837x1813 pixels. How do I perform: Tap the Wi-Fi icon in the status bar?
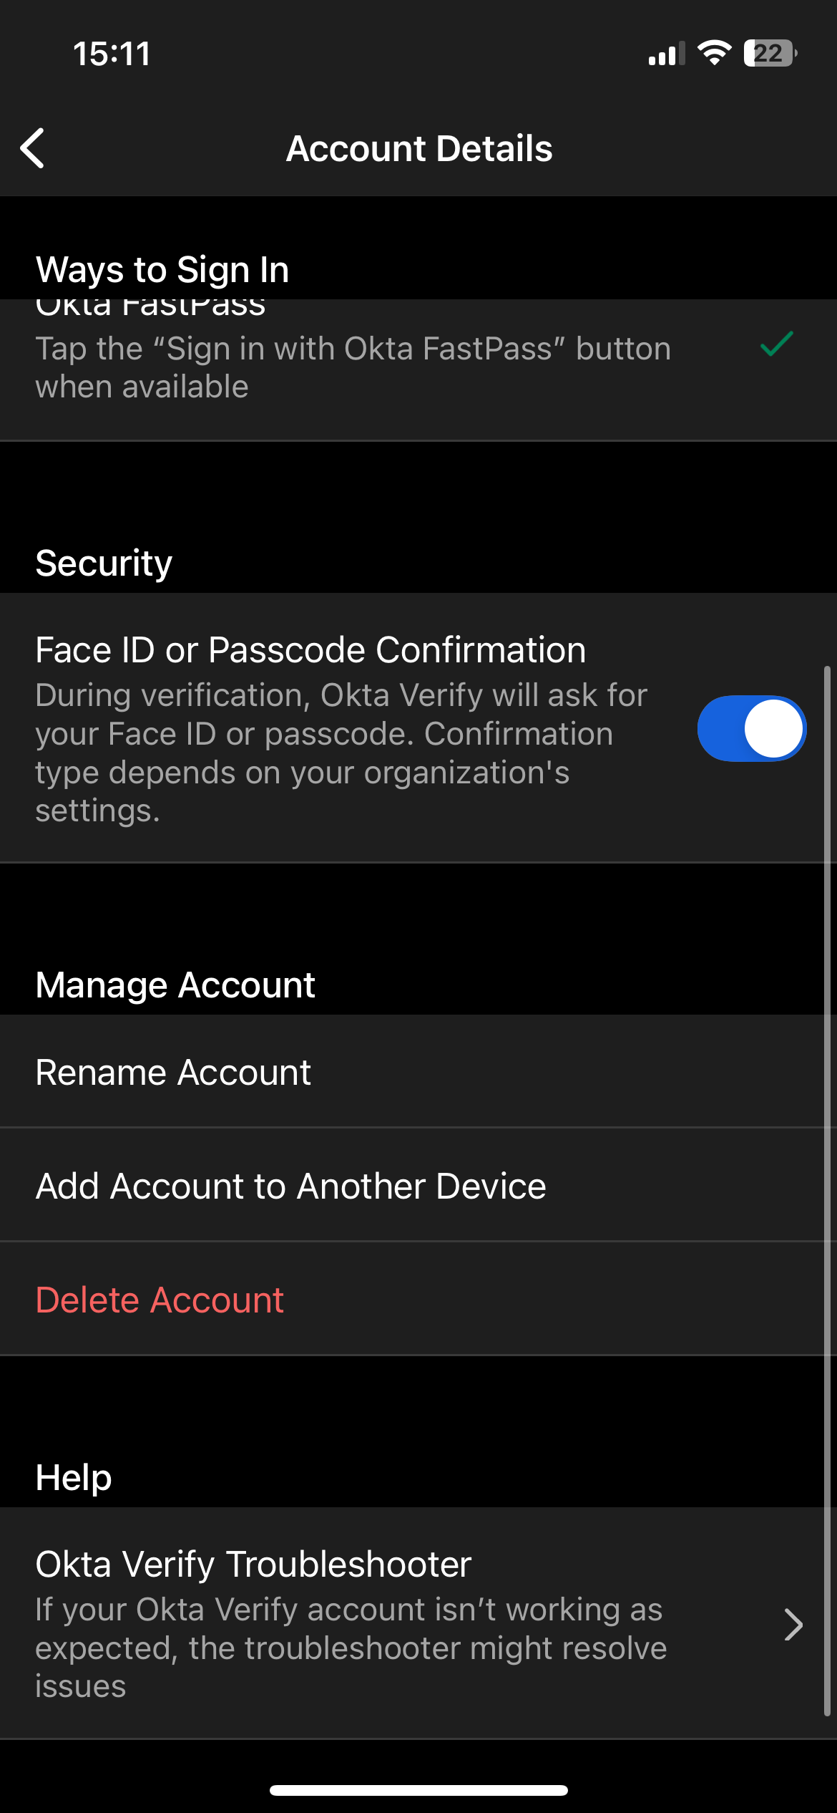click(x=714, y=52)
